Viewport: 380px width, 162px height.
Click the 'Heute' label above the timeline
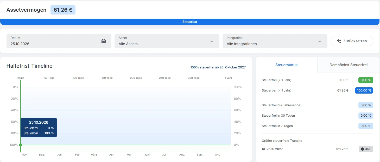[x=21, y=78]
